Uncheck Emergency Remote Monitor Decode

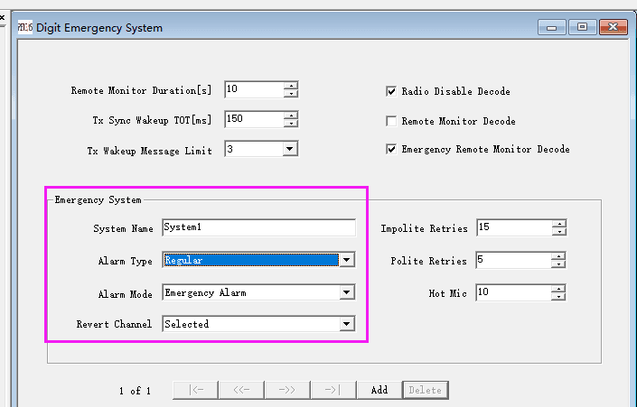(391, 150)
